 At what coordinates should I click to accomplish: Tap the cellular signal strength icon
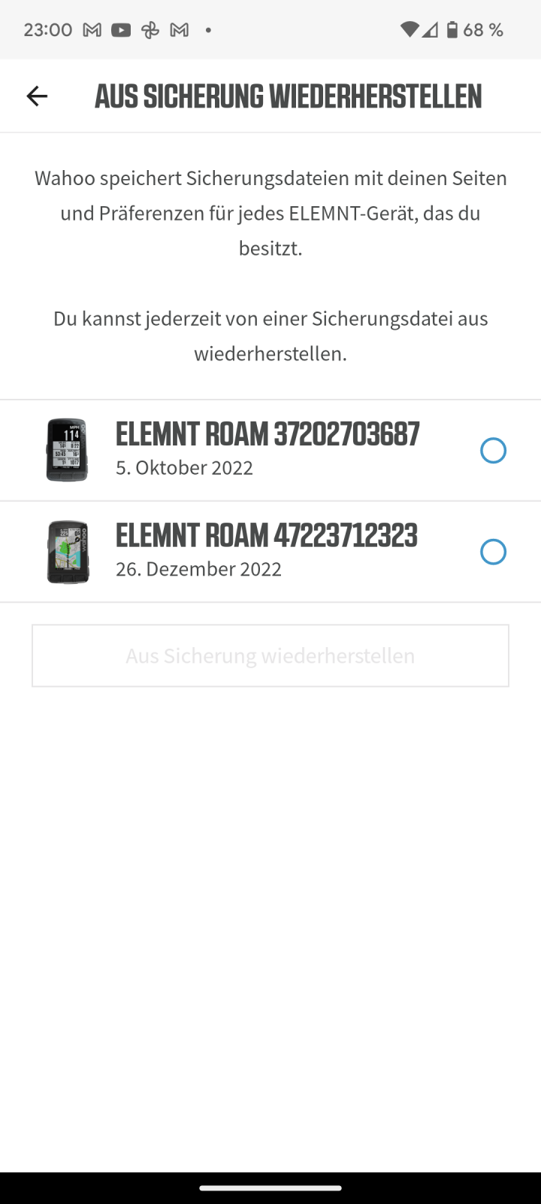coord(430,30)
